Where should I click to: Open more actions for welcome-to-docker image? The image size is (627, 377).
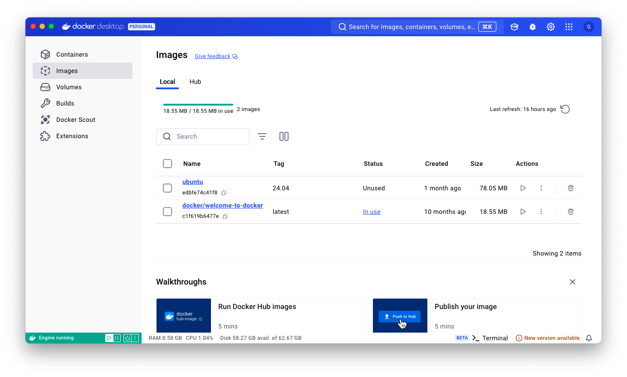click(x=541, y=212)
